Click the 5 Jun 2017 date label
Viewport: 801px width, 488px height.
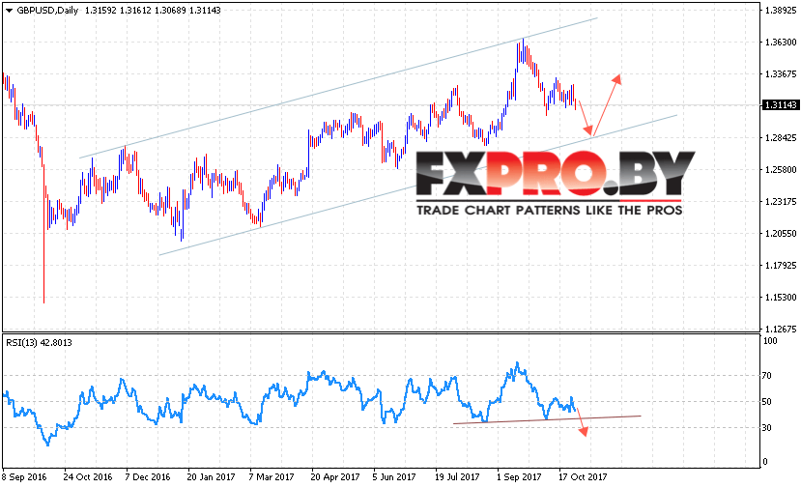pos(394,477)
